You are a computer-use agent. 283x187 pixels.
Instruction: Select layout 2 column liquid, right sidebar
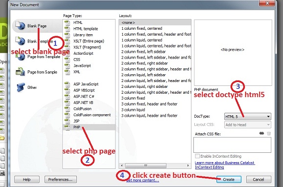pyautogui.click(x=155, y=86)
